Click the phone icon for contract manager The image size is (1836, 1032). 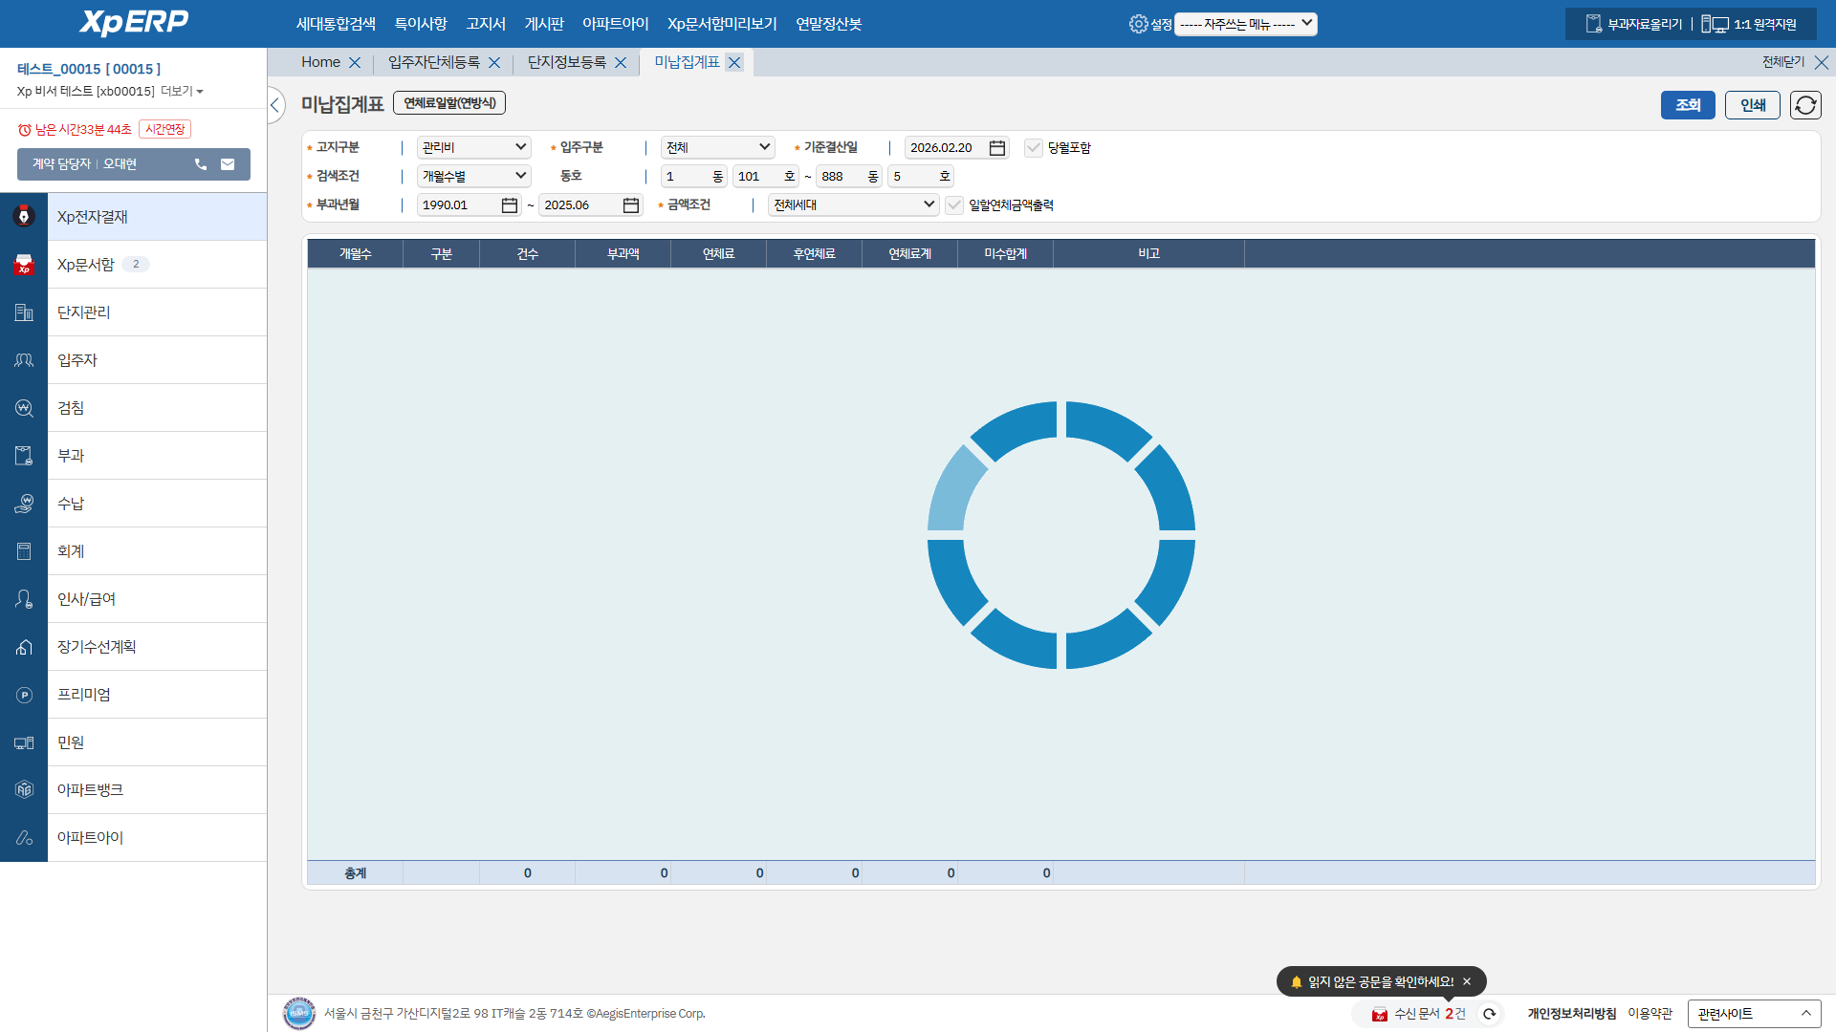click(201, 164)
